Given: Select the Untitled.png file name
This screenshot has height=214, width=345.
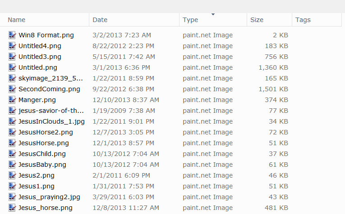Looking at the screenshot, I should 38,67.
